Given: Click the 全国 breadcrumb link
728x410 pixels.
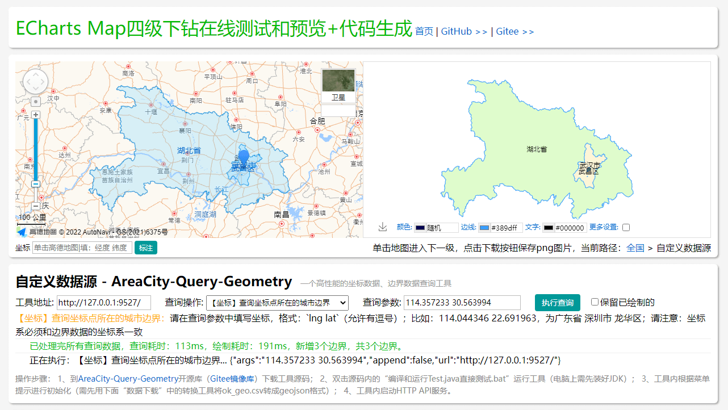Looking at the screenshot, I should click(635, 248).
